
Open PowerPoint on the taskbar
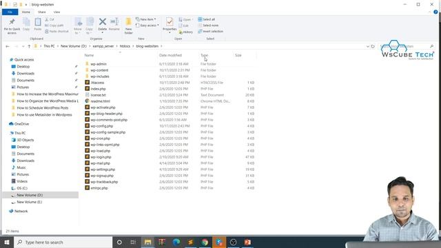247,242
